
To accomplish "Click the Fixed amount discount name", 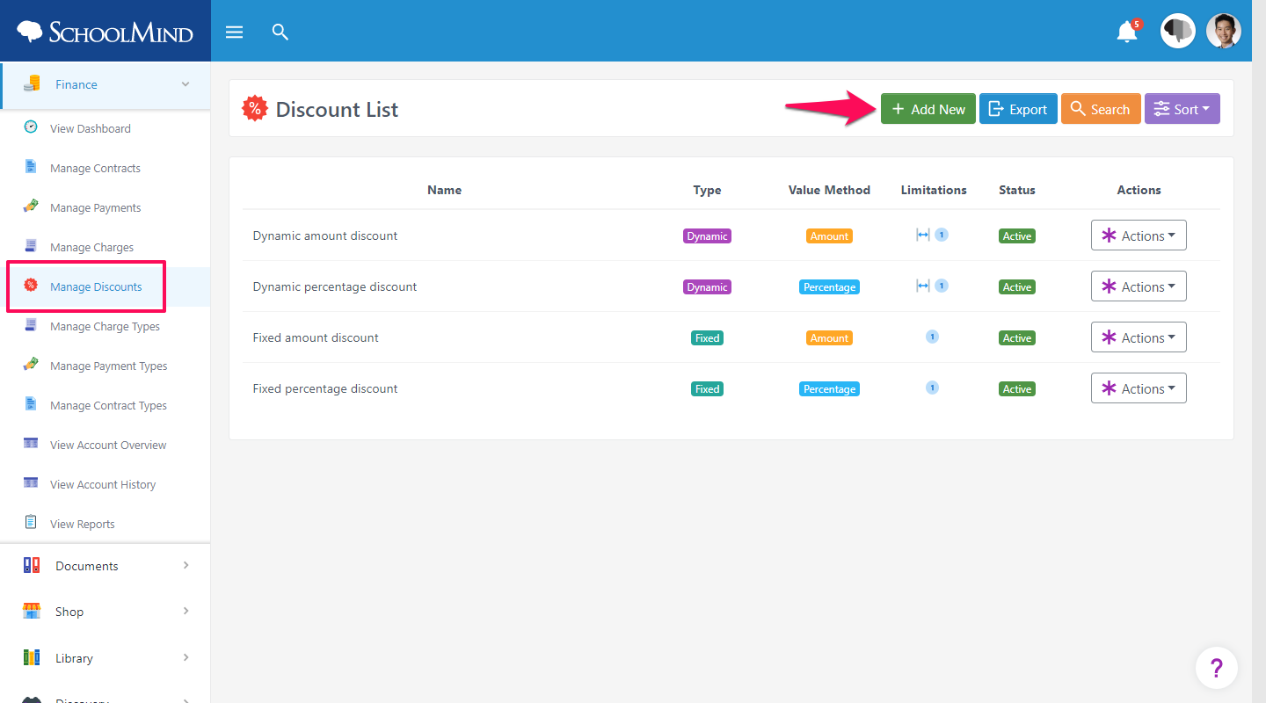I will point(316,337).
